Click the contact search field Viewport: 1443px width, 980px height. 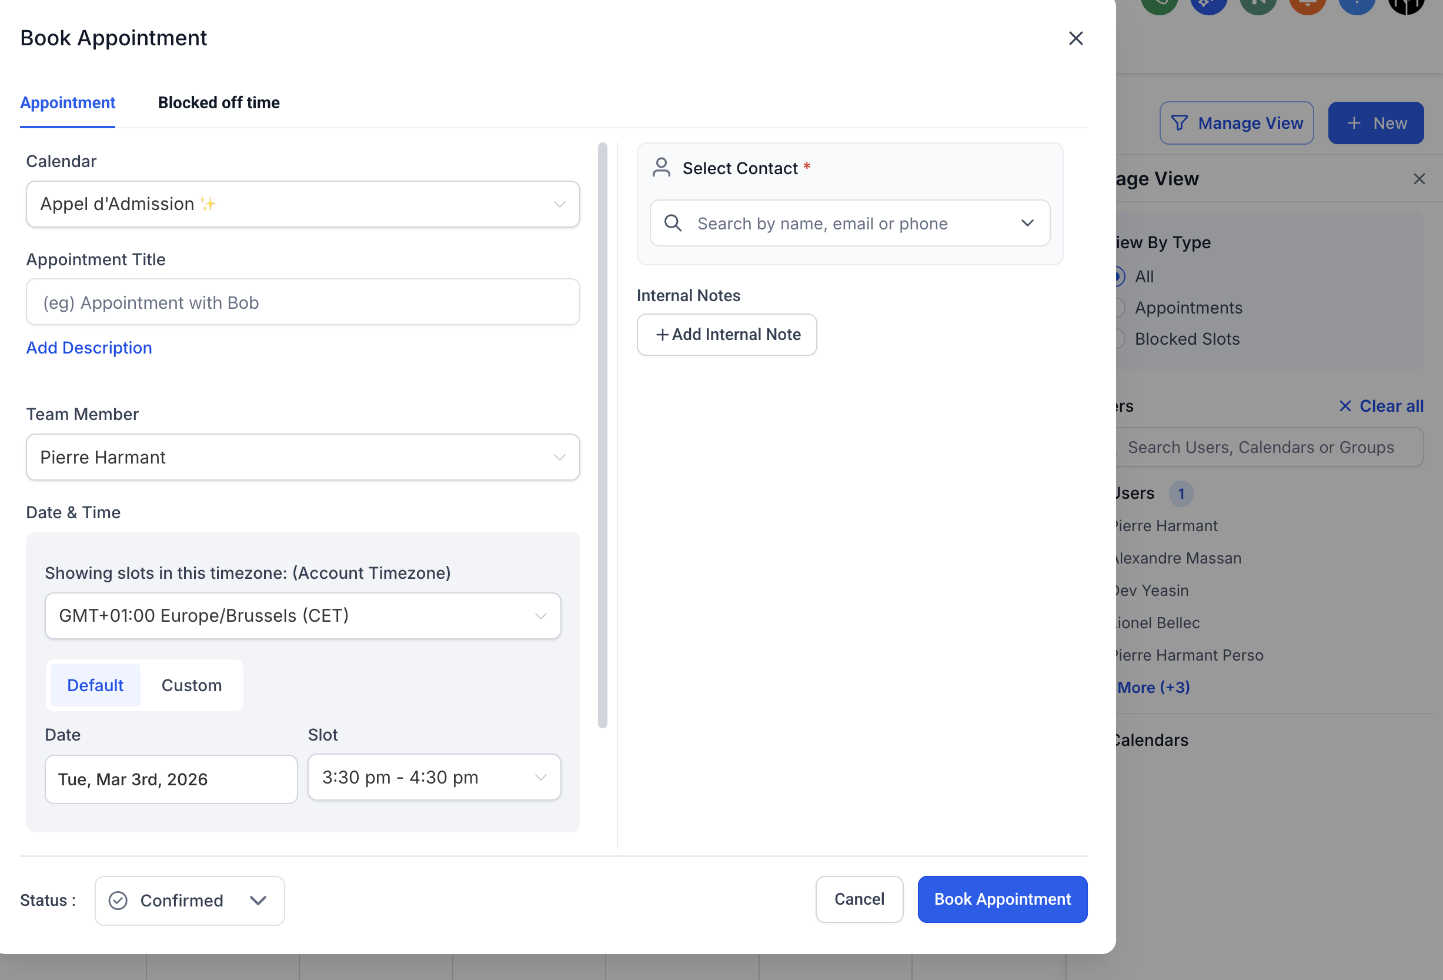point(850,223)
